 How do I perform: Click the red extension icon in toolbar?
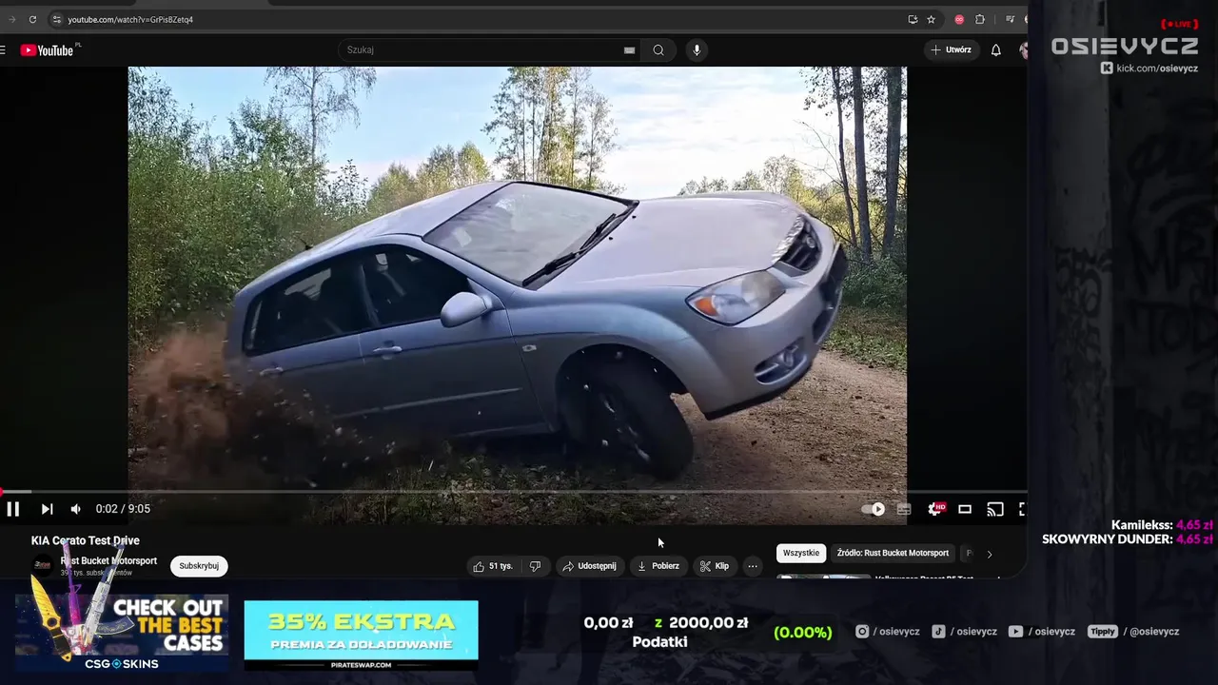[x=959, y=19]
